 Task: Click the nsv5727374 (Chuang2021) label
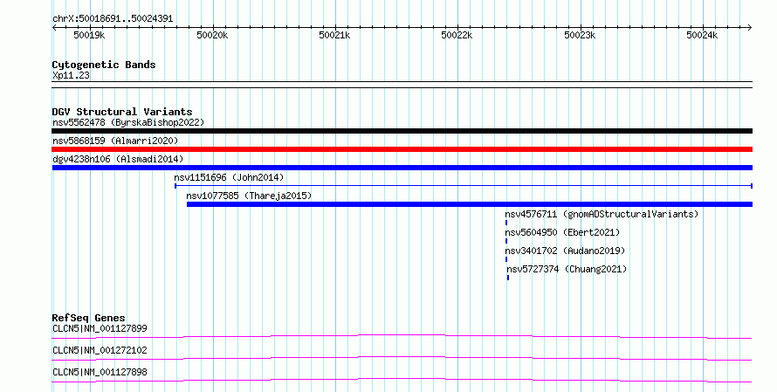coord(567,269)
